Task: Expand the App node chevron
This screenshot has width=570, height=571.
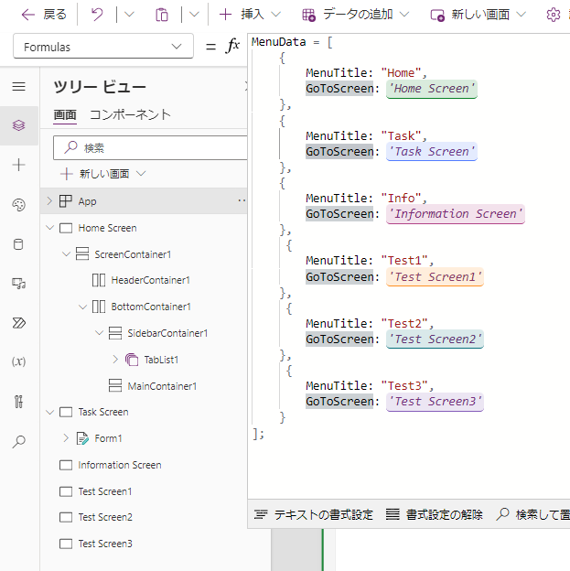Action: coord(49,201)
